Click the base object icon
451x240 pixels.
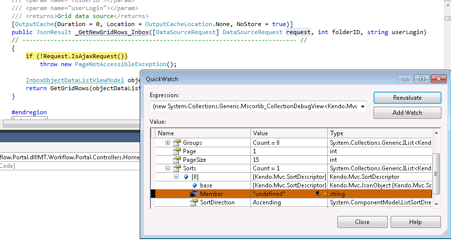pos(194,185)
